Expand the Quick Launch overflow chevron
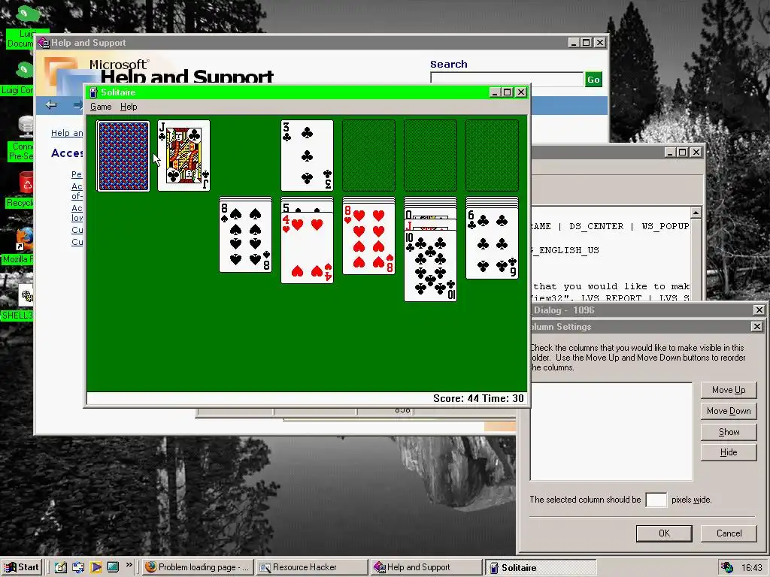 [129, 565]
